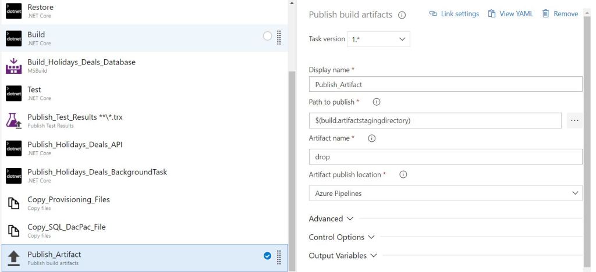This screenshot has height=272, width=596.
Task: Click the clipboard icon of View YAML
Action: pos(491,13)
